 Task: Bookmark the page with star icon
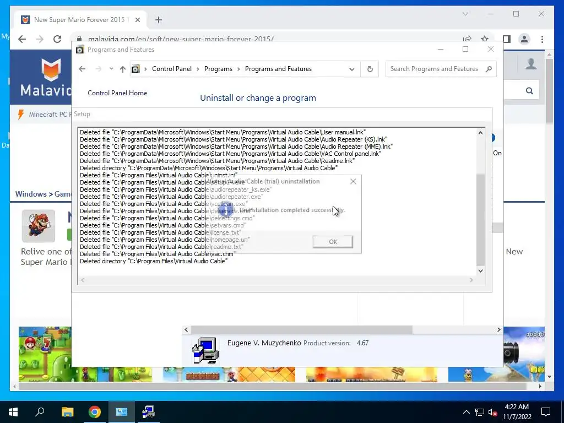coord(485,39)
